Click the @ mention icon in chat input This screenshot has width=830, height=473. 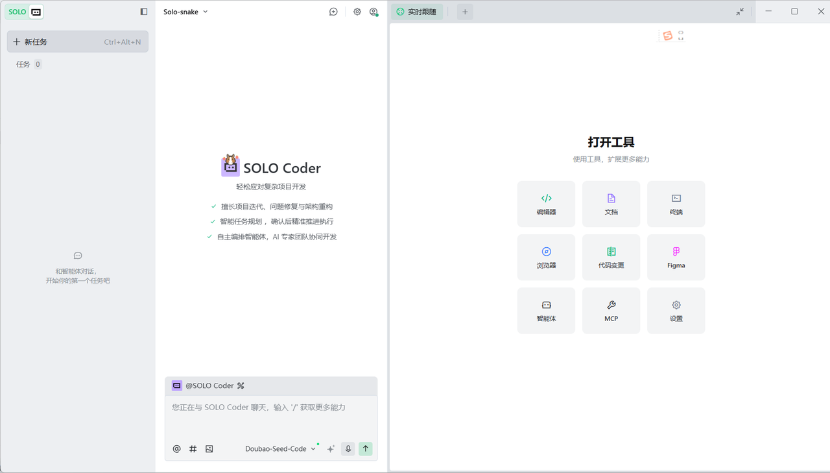176,448
